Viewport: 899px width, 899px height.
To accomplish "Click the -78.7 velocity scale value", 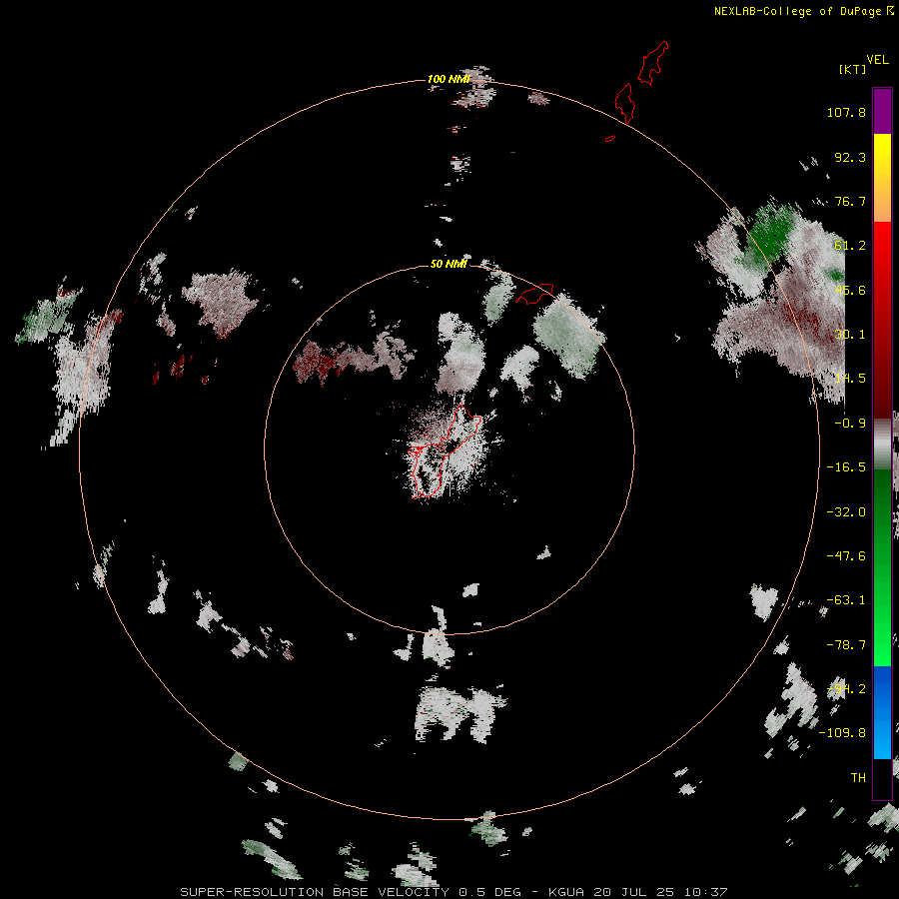I will pyautogui.click(x=846, y=645).
